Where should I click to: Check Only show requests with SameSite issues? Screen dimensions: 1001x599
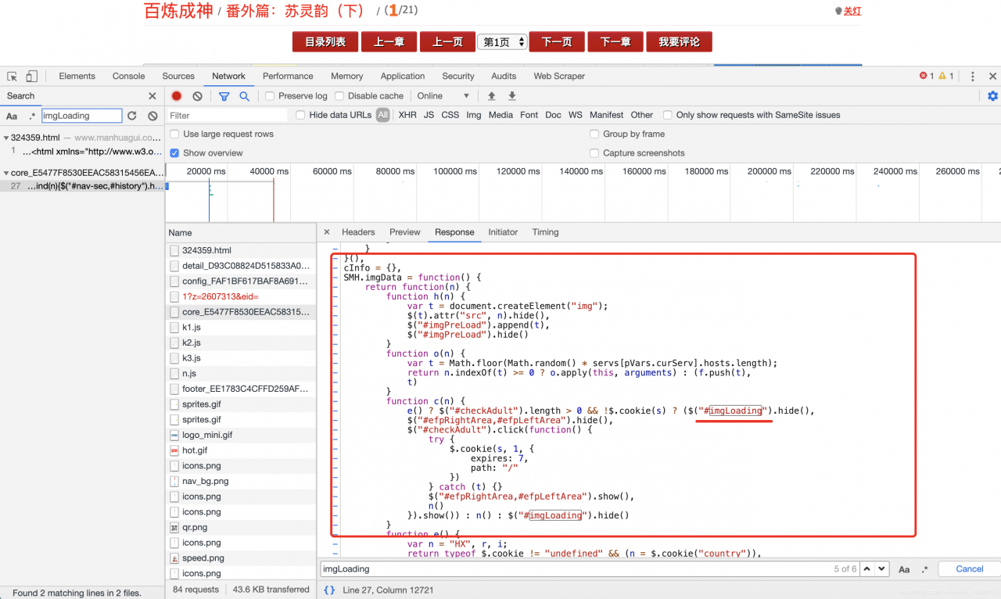(x=668, y=115)
